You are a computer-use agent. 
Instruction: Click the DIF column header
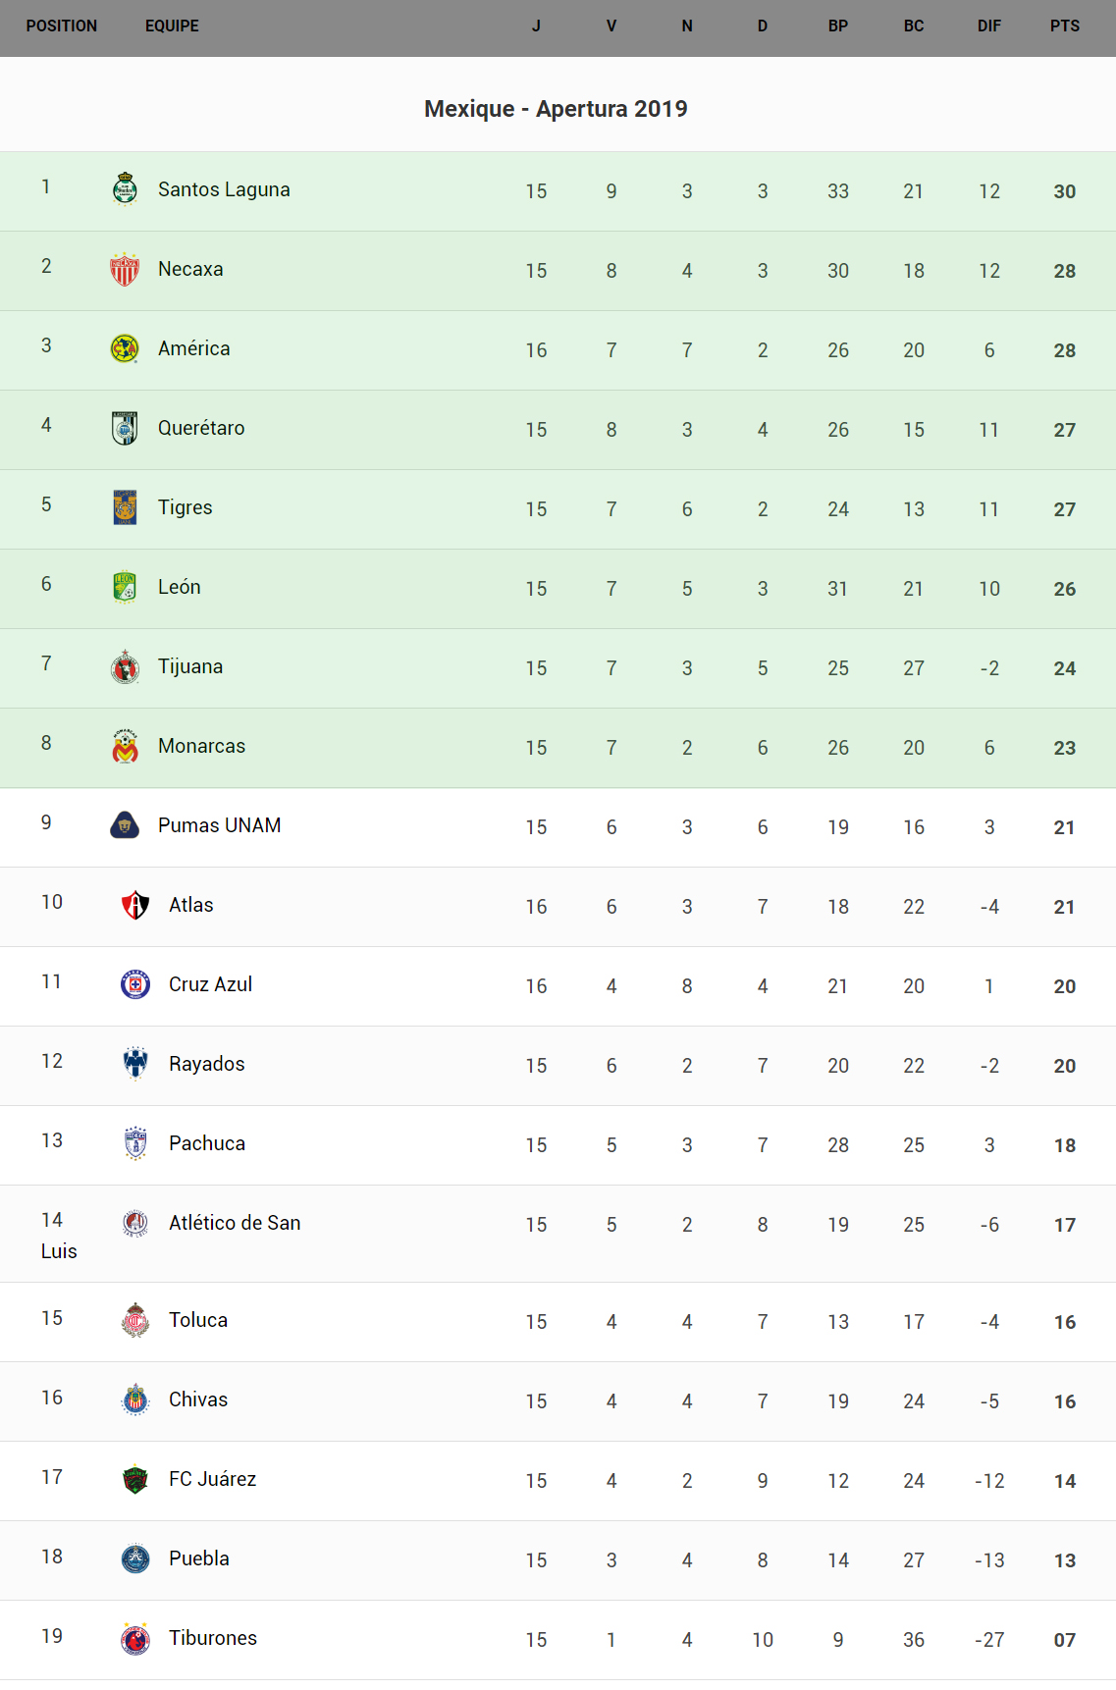pyautogui.click(x=988, y=26)
